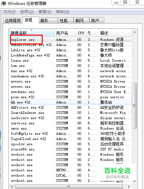Select the nvxdsync.exe process
Image resolution: width=144 pixels, height=189 pixels.
coord(70,92)
